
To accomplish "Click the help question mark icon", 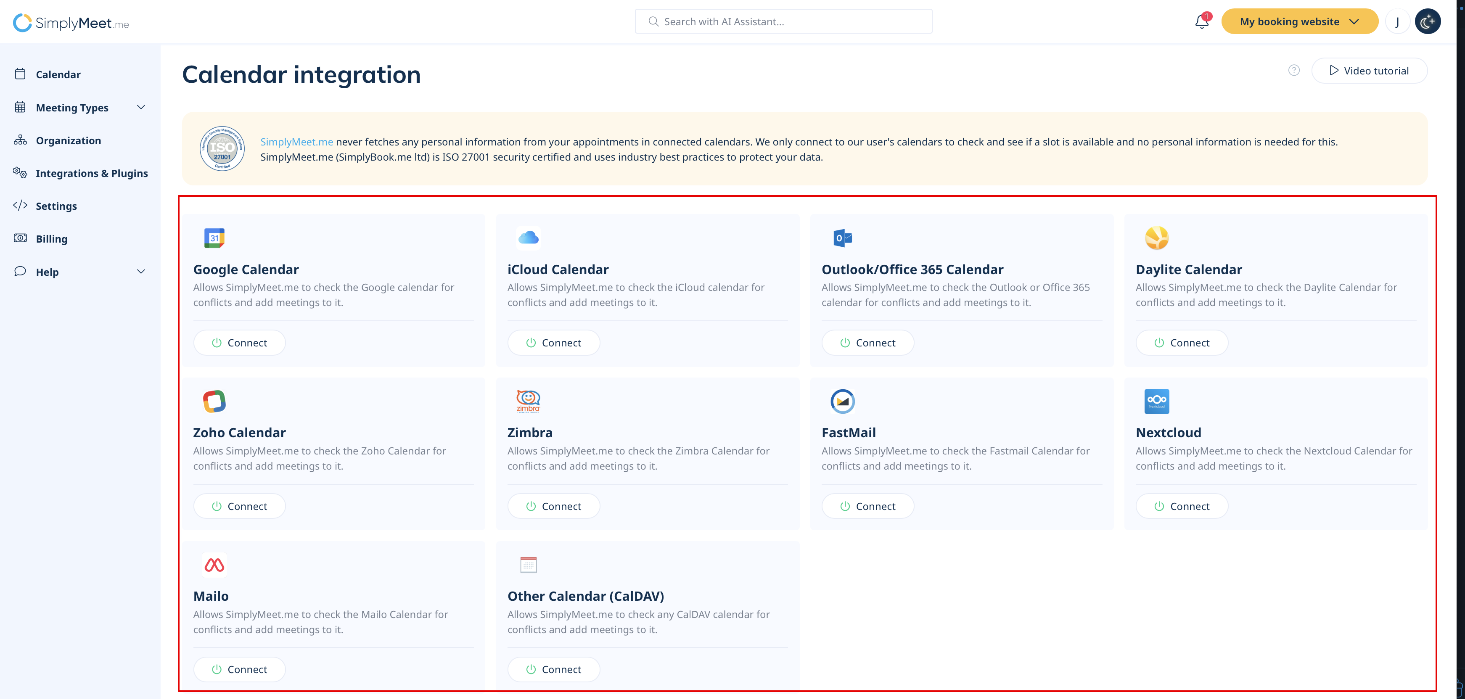I will coord(1294,71).
